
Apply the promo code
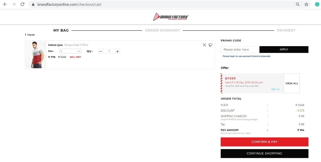pos(284,49)
